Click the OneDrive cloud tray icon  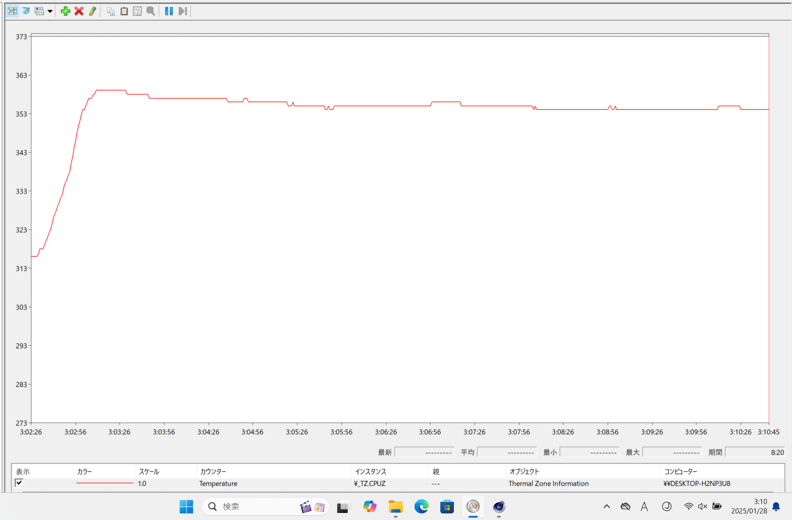tap(625, 506)
